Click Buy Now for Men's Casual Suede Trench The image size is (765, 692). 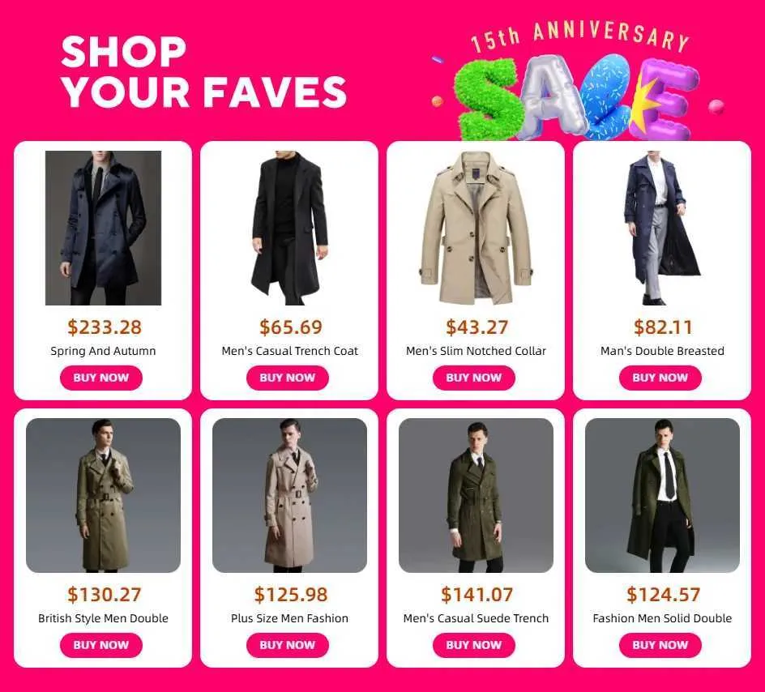[474, 645]
